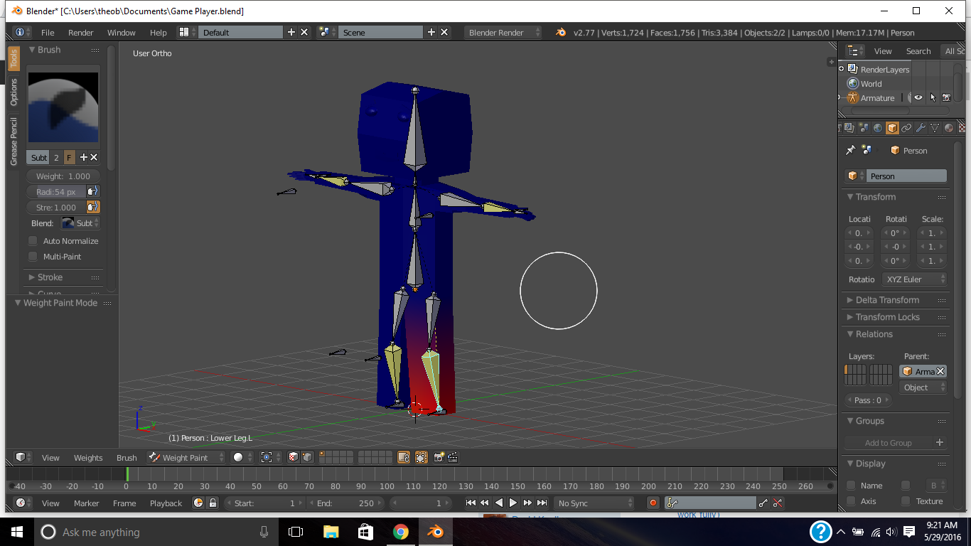This screenshot has height=546, width=971.
Task: Enable the Axis display checkbox
Action: 851,501
